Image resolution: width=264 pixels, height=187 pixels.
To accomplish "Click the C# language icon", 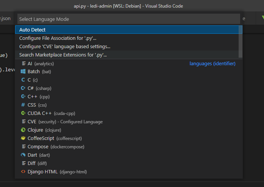I will point(23,88).
